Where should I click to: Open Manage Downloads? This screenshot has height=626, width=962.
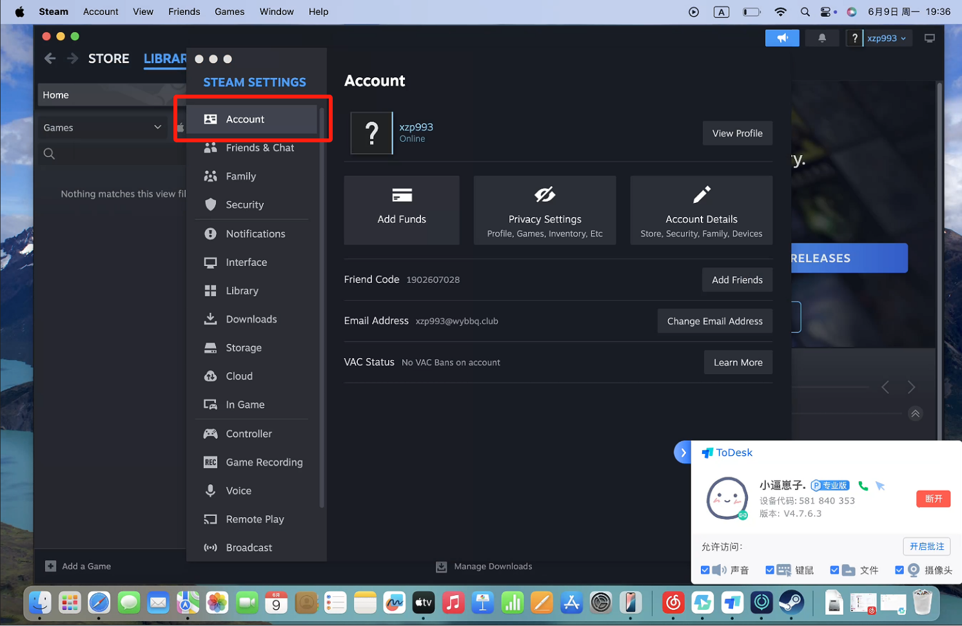[484, 567]
